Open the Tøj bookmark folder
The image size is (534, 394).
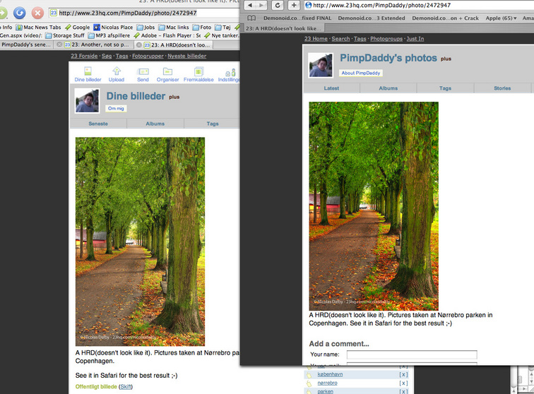pyautogui.click(x=222, y=28)
